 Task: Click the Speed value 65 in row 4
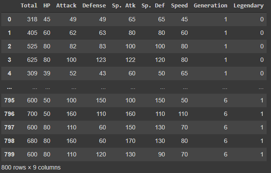point(184,73)
